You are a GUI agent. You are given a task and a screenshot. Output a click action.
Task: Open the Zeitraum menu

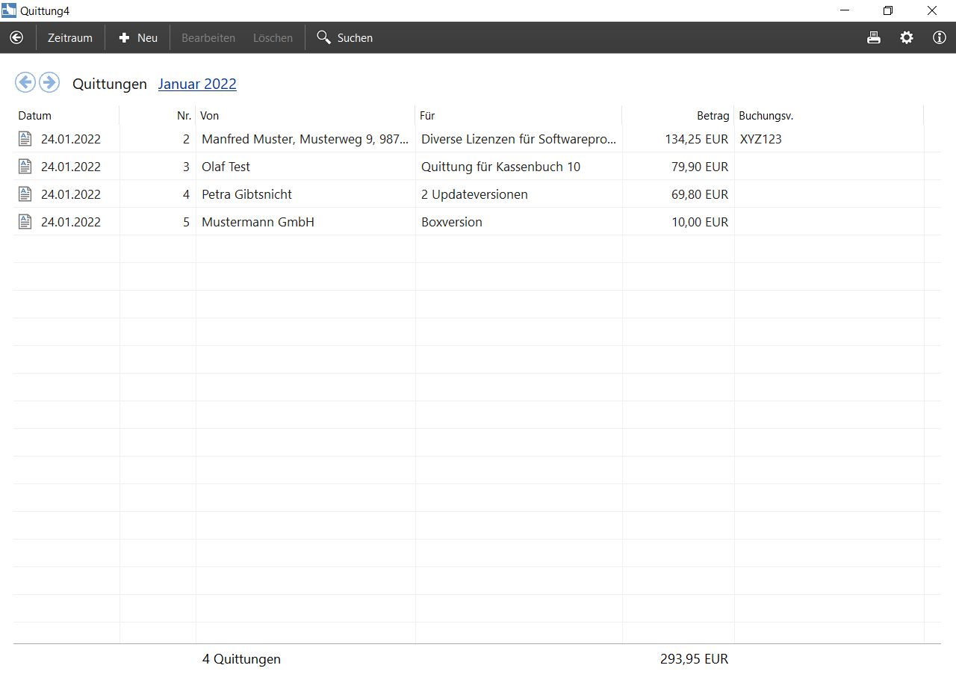(x=70, y=37)
